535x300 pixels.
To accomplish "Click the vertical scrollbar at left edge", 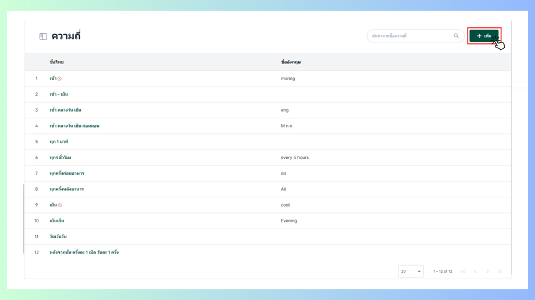I will coord(23,219).
